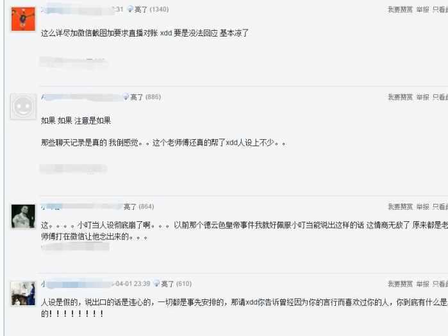Open the red avatar of the first commenter

click(23, 19)
